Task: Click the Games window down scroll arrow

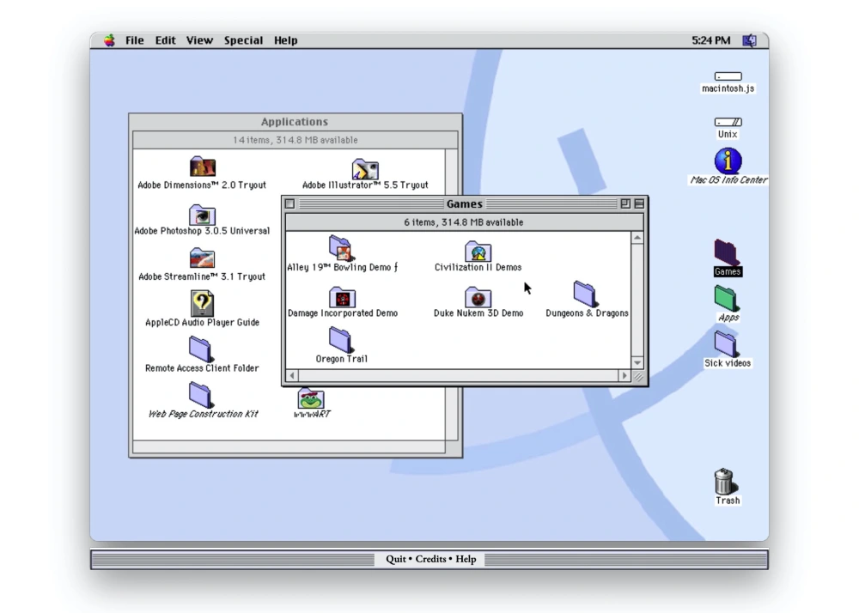Action: point(637,363)
